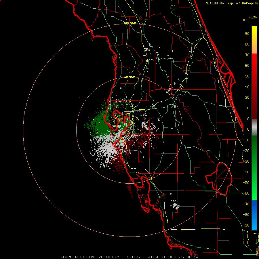
Task: Click the Storm Relative Velocity caption text
Action: pyautogui.click(x=129, y=257)
